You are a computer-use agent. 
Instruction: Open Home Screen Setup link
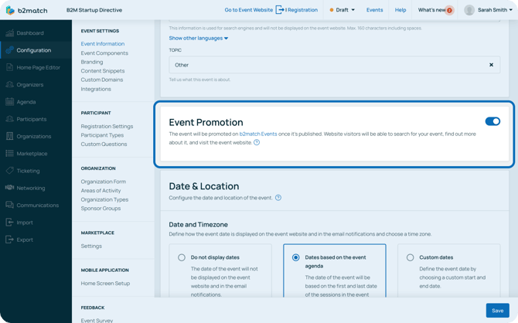[105, 283]
